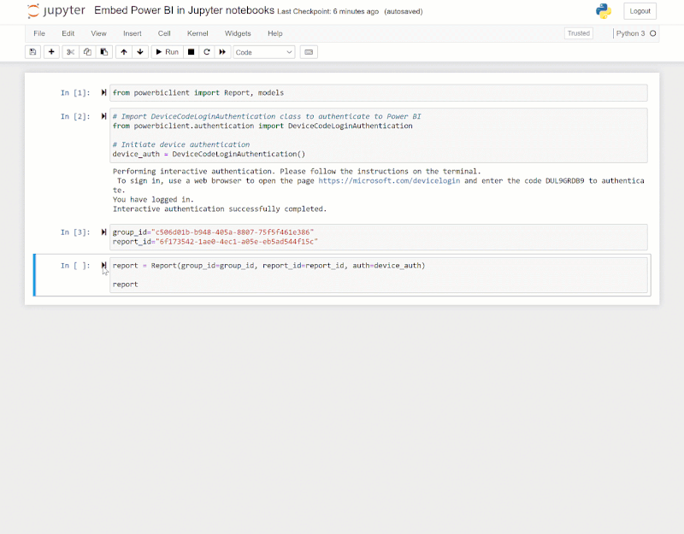Restart kernel and rerun all cells
684x534 pixels.
pos(222,52)
